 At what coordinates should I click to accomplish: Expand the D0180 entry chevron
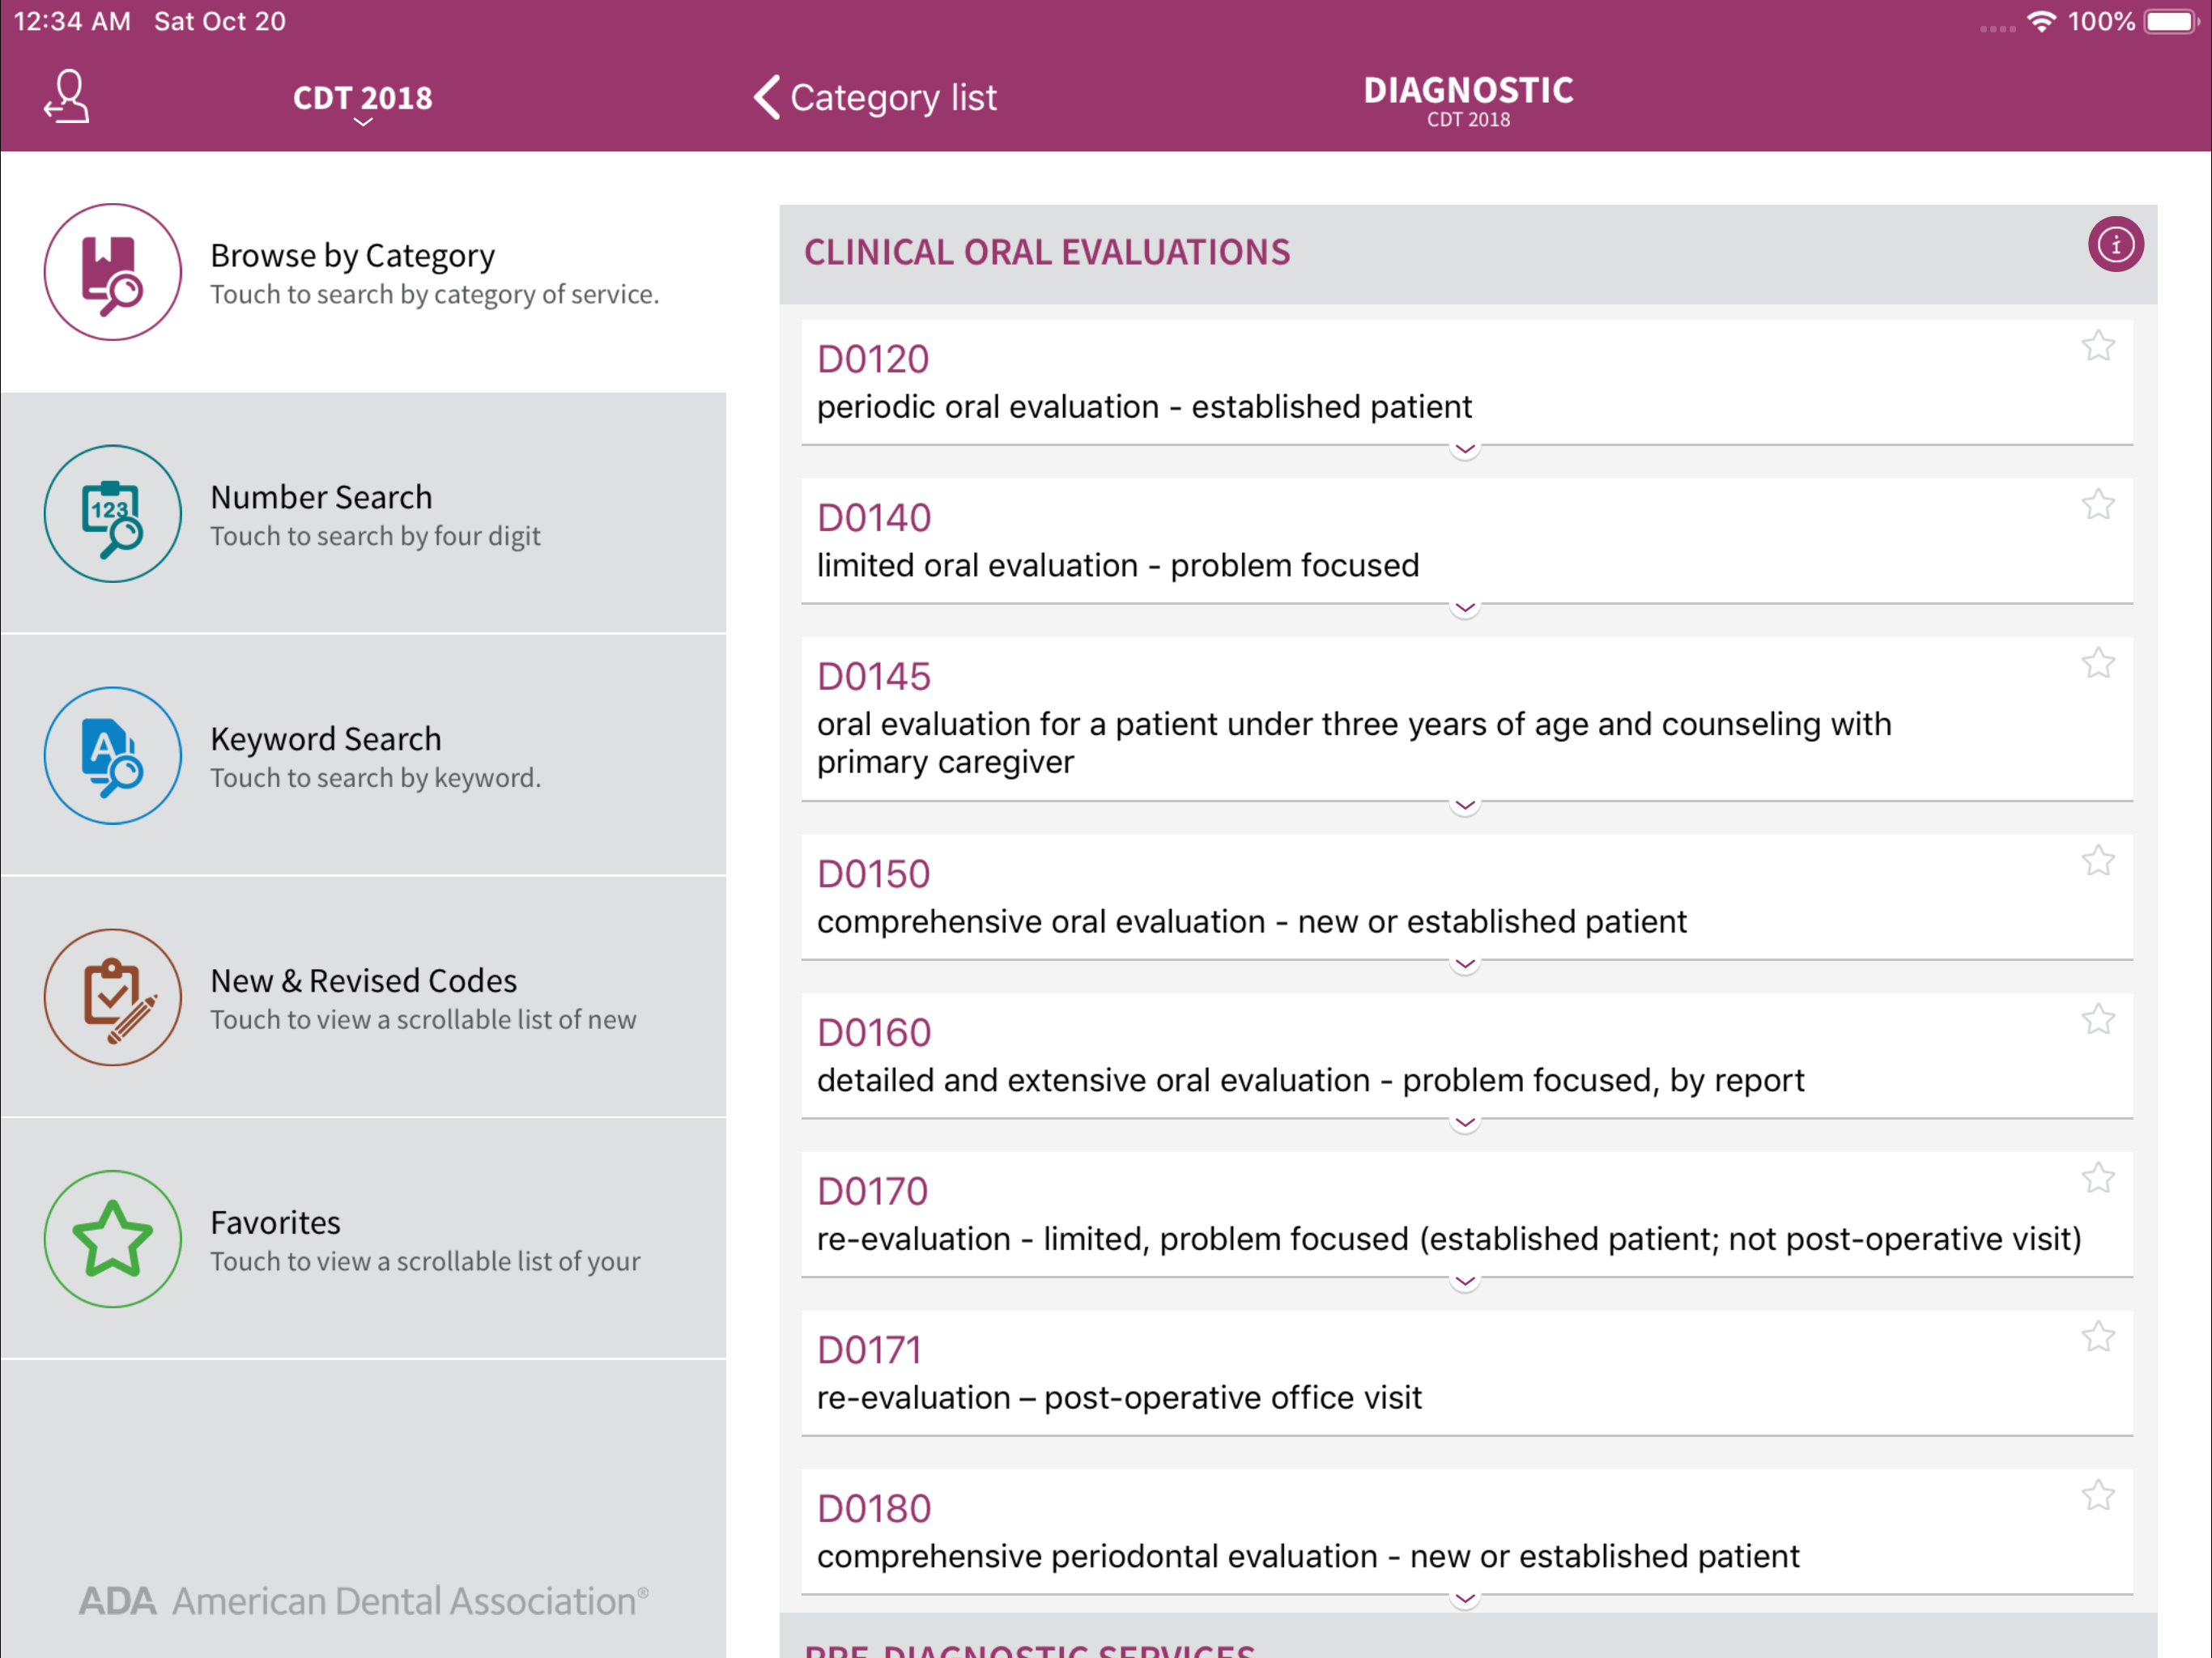[x=1465, y=1600]
